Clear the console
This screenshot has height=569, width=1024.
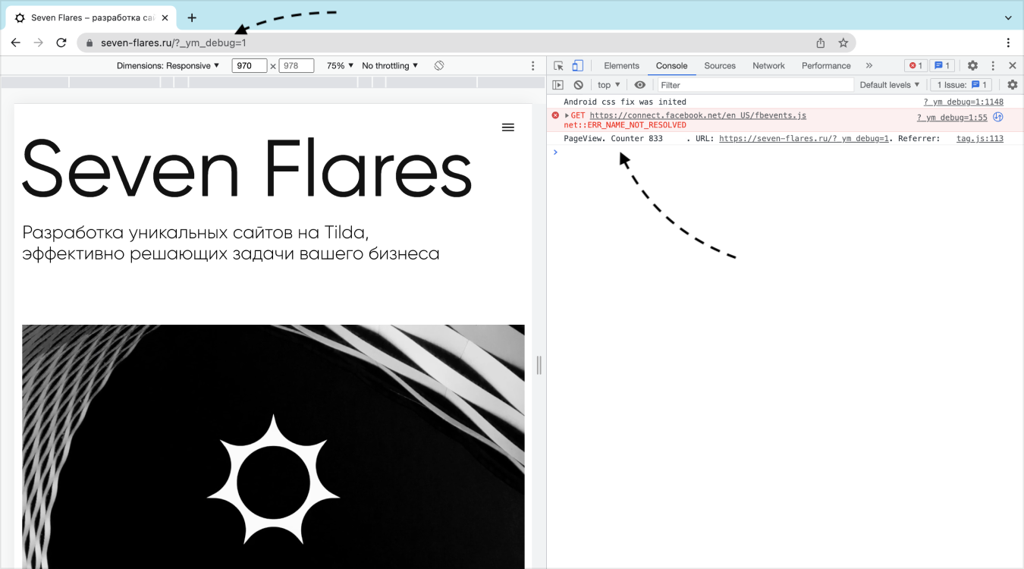pyautogui.click(x=578, y=85)
